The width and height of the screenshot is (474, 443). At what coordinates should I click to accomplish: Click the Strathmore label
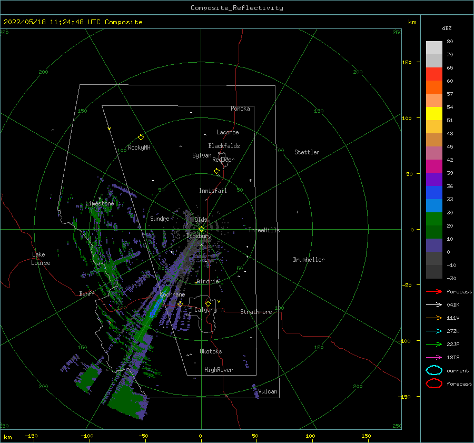coord(256,312)
